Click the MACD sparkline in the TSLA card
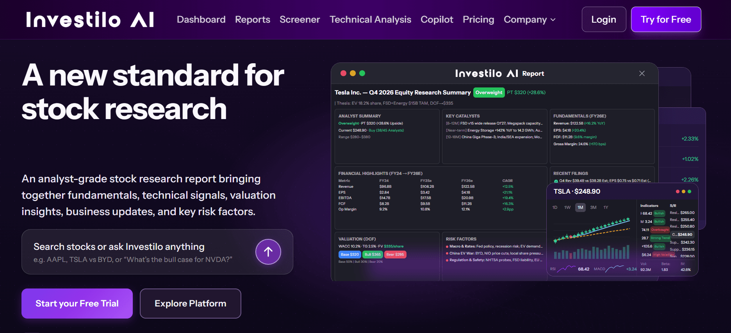The height and width of the screenshot is (333, 731). pos(615,269)
